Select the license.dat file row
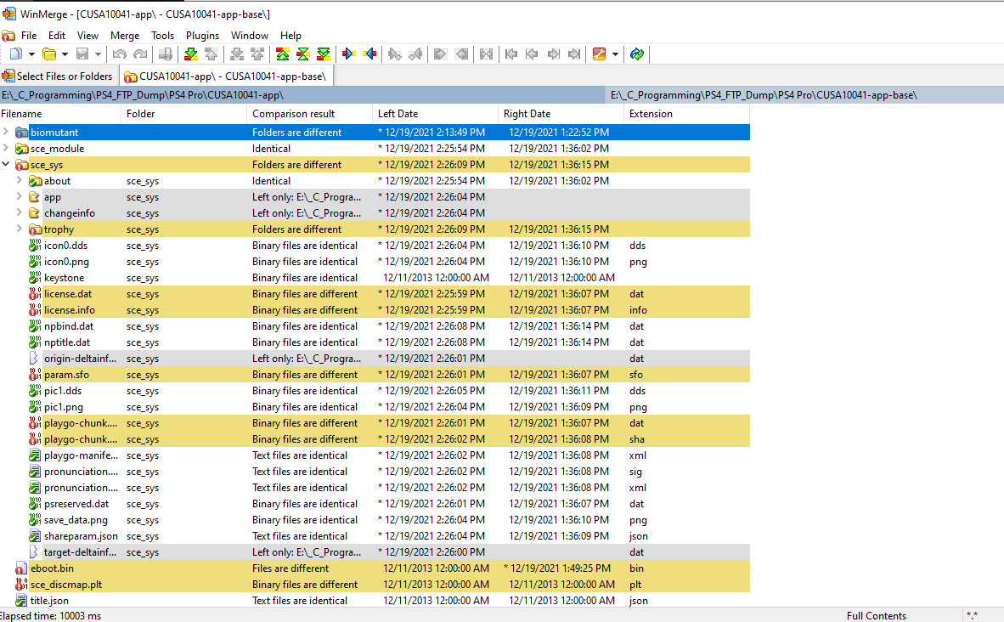The image size is (1004, 622). point(375,294)
